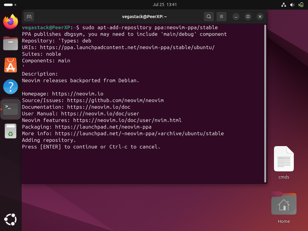This screenshot has width=308, height=231.
Task: Click the network icon in the top bar
Action: (284, 5)
